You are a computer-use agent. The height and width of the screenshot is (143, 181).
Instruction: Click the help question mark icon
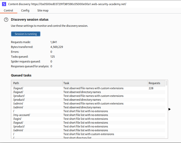point(6,20)
